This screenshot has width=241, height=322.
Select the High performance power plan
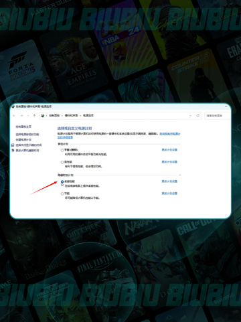pos(62,162)
